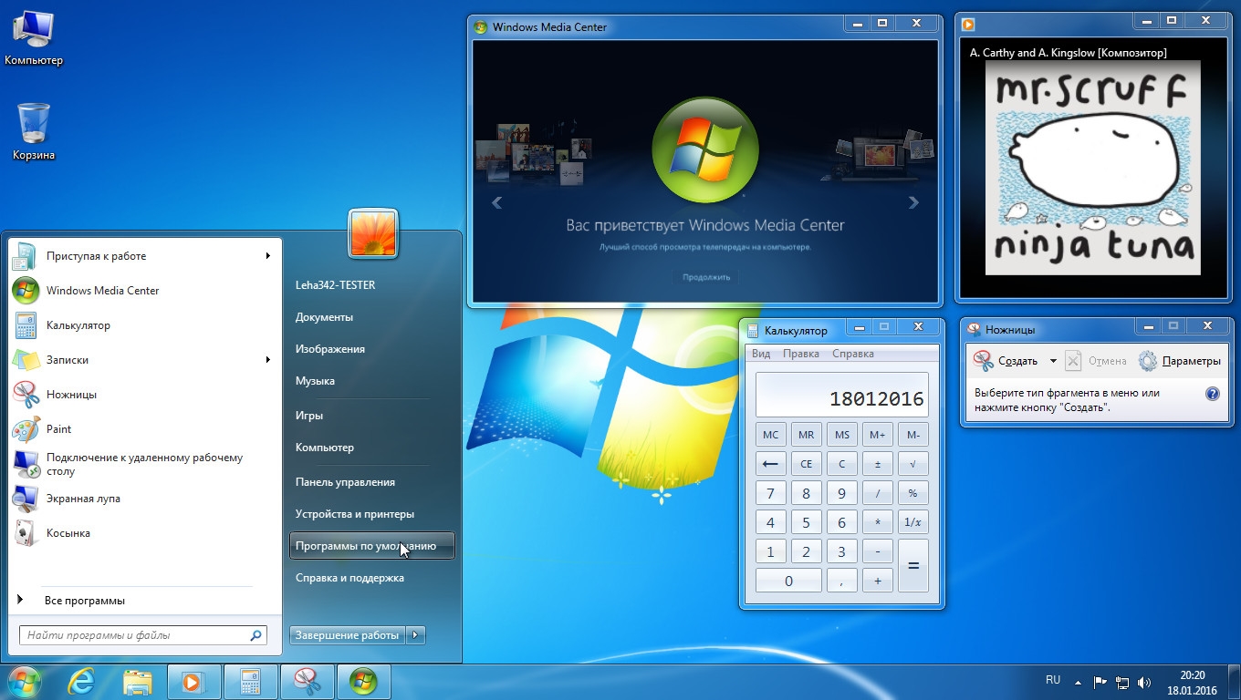Click calculator backspace arrow button
Image resolution: width=1241 pixels, height=700 pixels.
pyautogui.click(x=770, y=464)
